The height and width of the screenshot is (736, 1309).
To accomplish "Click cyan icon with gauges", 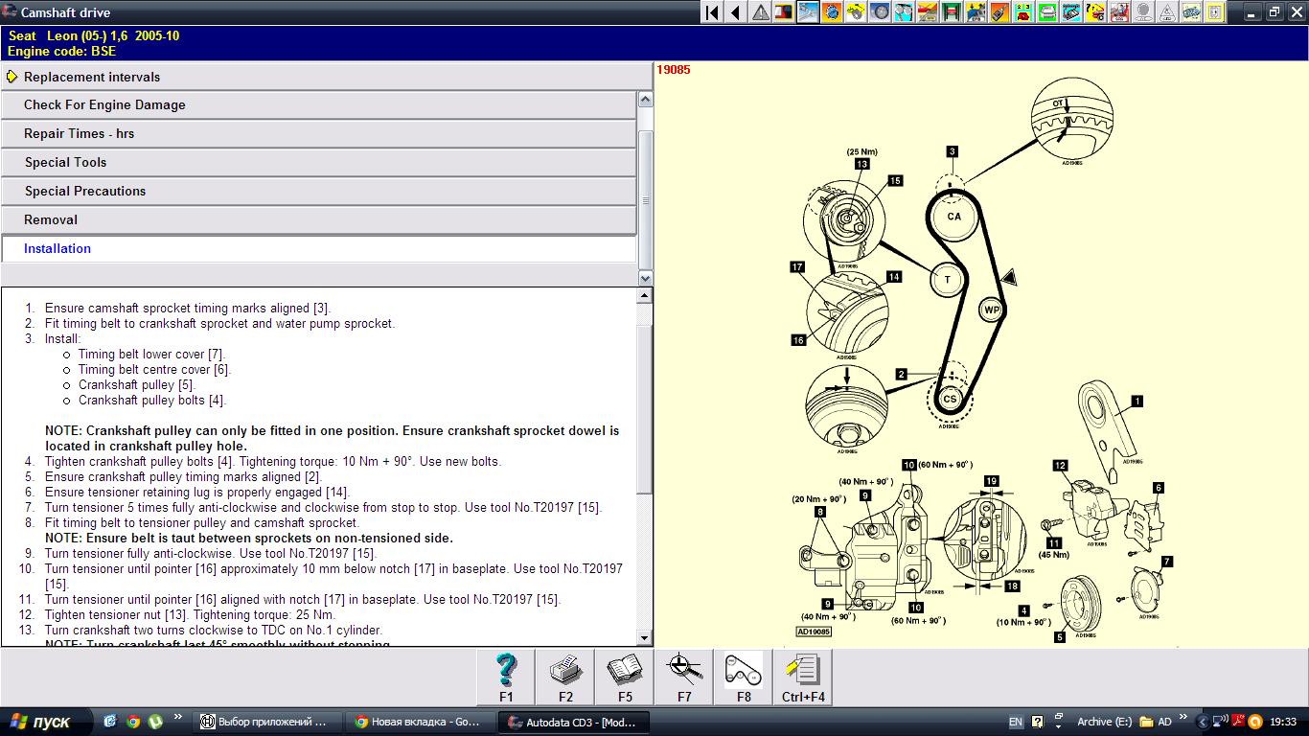I will [904, 12].
